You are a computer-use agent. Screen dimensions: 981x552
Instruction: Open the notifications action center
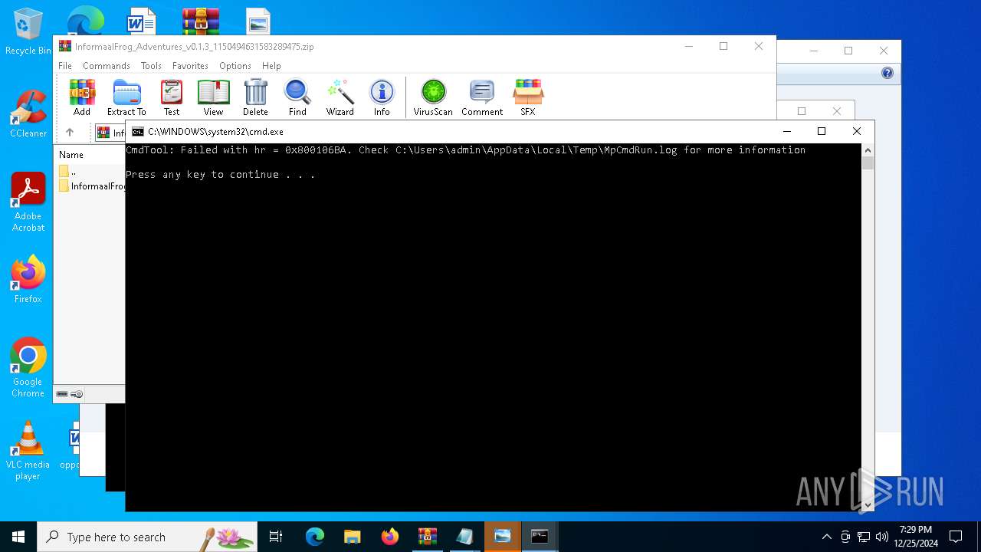956,537
